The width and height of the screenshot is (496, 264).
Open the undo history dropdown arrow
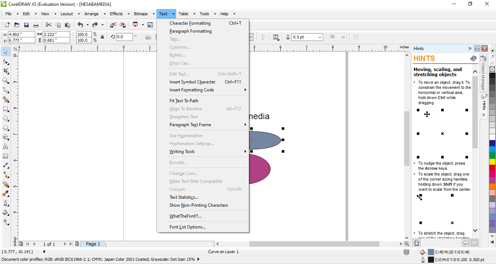88,25
